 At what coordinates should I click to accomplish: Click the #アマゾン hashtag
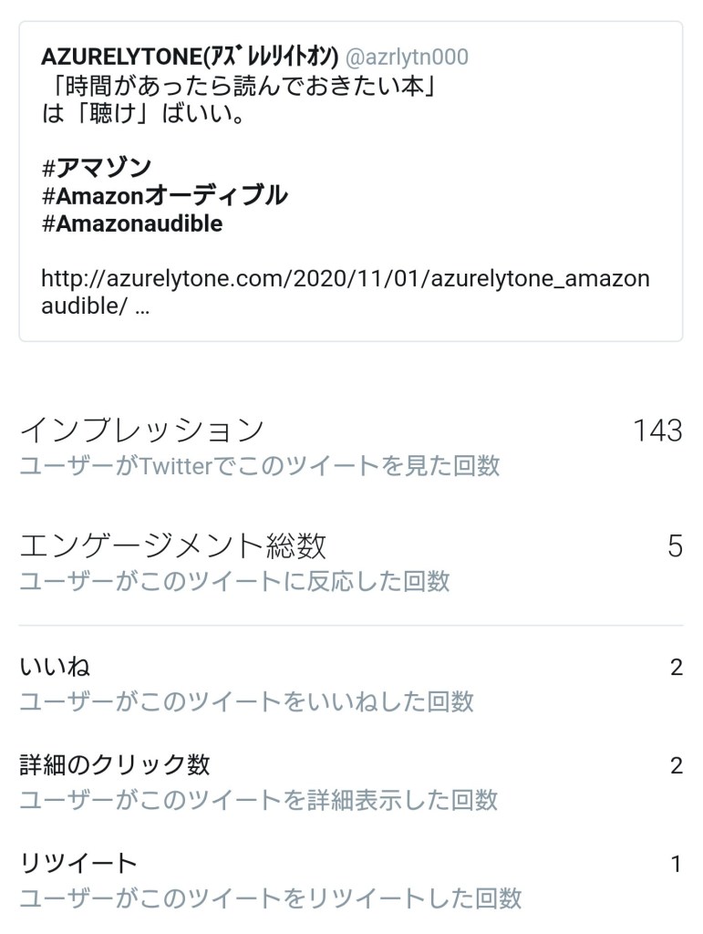(97, 167)
